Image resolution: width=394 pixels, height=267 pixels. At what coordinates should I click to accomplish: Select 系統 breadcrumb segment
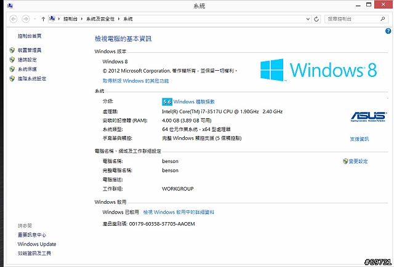tap(128, 19)
